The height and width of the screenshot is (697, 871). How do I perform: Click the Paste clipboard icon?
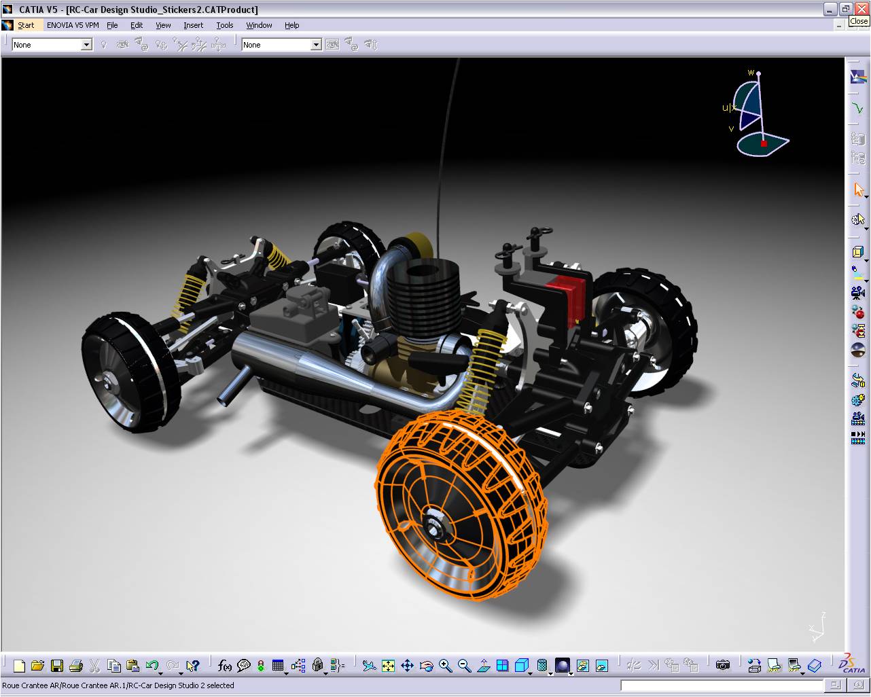pyautogui.click(x=133, y=666)
